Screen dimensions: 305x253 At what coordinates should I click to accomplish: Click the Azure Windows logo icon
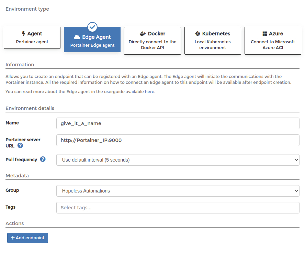[265, 34]
